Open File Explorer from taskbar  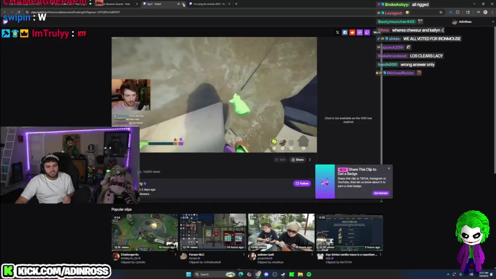pos(300,274)
